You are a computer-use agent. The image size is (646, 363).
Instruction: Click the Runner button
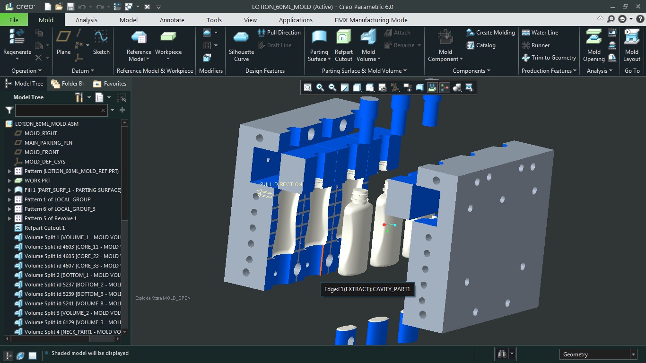[x=535, y=45]
